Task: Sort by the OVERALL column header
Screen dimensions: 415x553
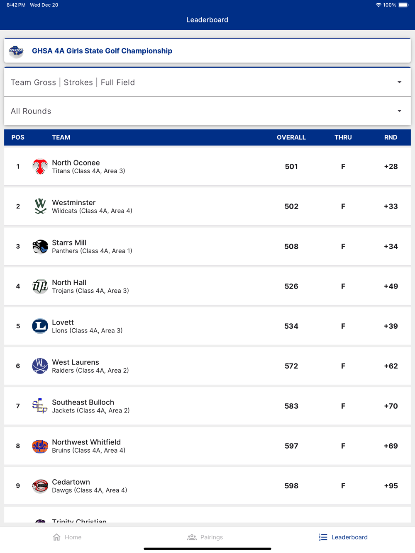Action: (x=291, y=138)
